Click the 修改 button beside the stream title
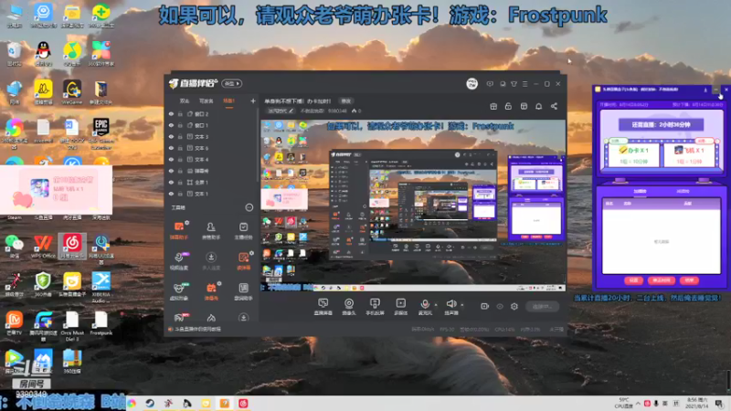The width and height of the screenshot is (731, 411). (345, 100)
